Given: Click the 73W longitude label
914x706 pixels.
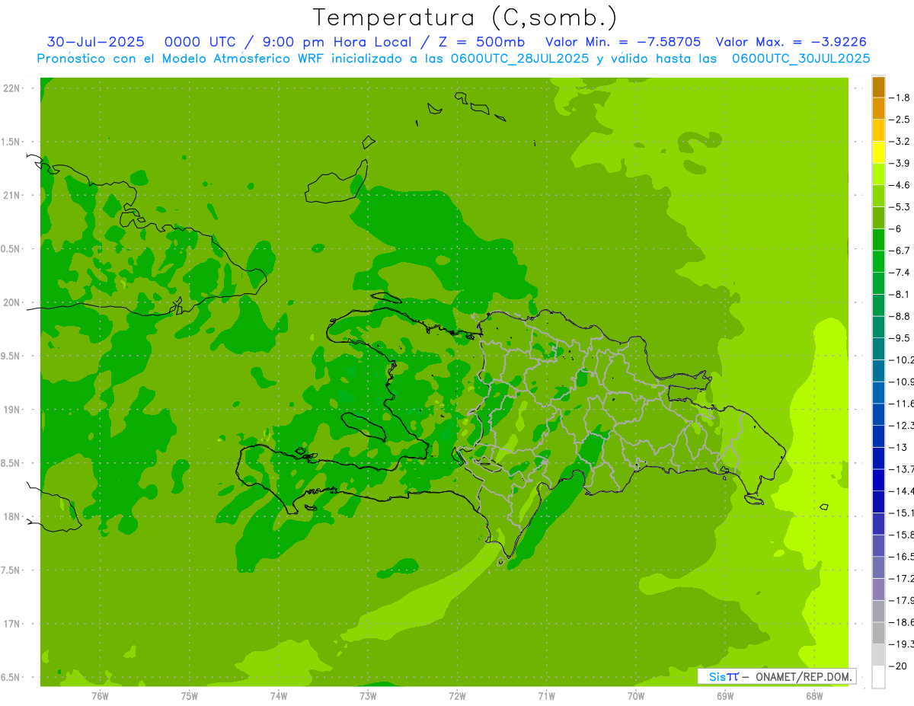Looking at the screenshot, I should click(x=368, y=696).
